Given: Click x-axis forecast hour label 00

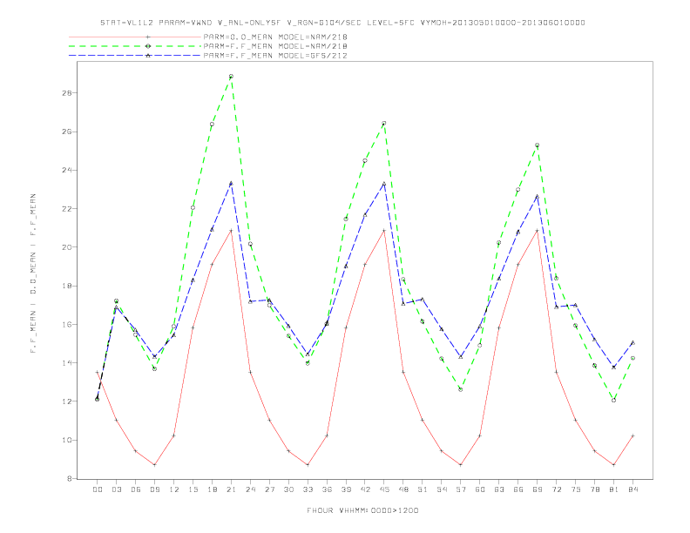Looking at the screenshot, I should coord(98,489).
